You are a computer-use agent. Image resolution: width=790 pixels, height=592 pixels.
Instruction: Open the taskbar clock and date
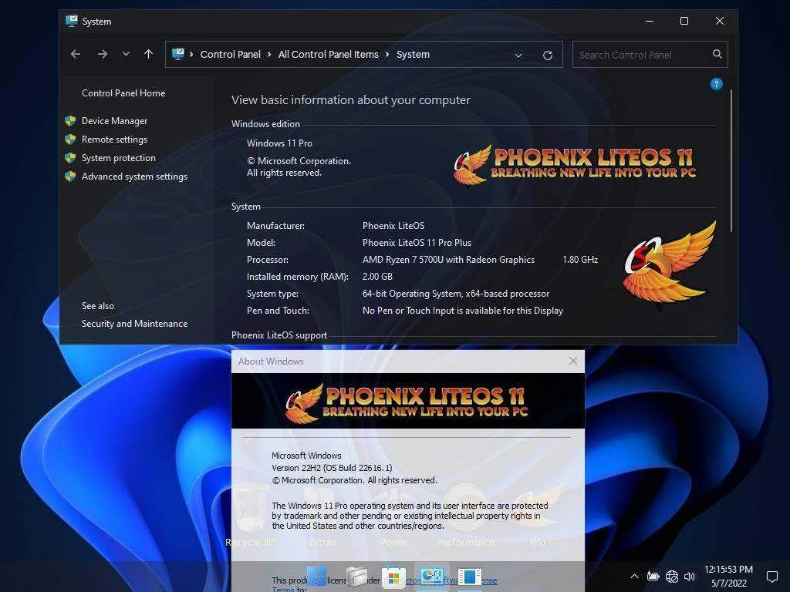(x=728, y=577)
